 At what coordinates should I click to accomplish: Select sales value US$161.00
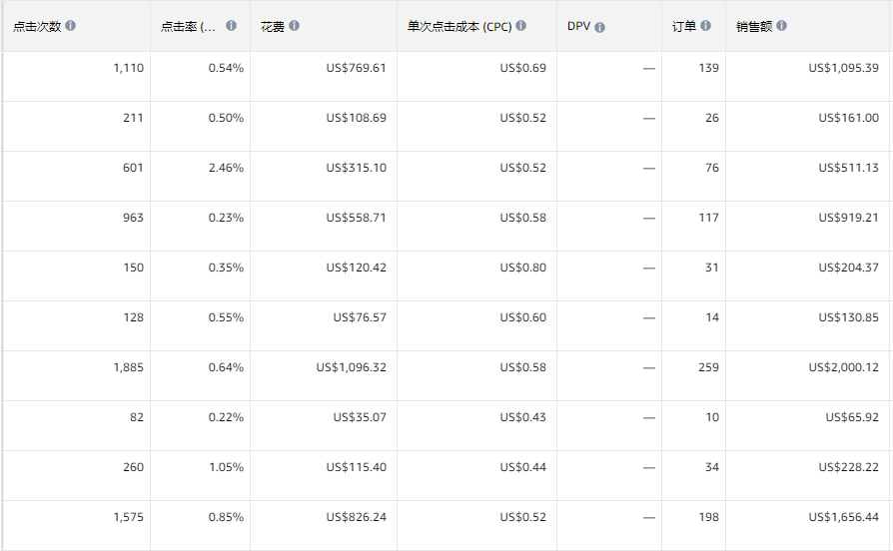[x=849, y=118]
